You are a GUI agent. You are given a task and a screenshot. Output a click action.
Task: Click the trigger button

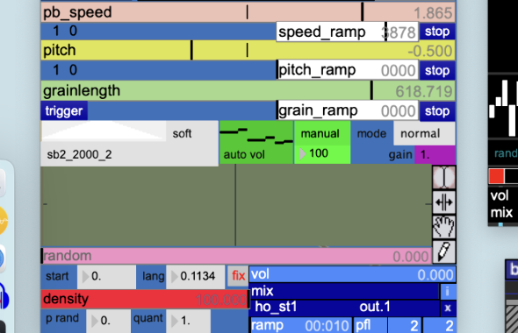(x=64, y=110)
